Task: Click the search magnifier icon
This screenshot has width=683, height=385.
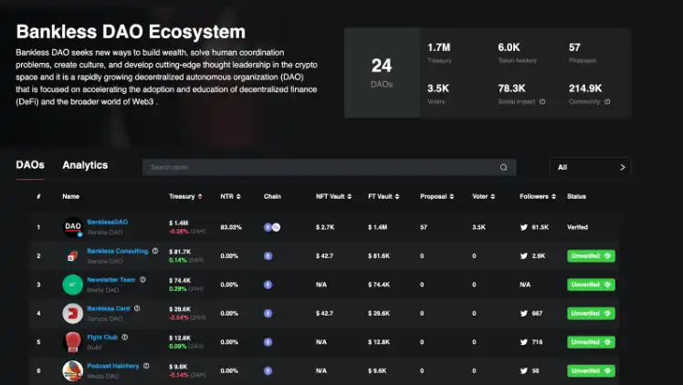Action: point(503,168)
